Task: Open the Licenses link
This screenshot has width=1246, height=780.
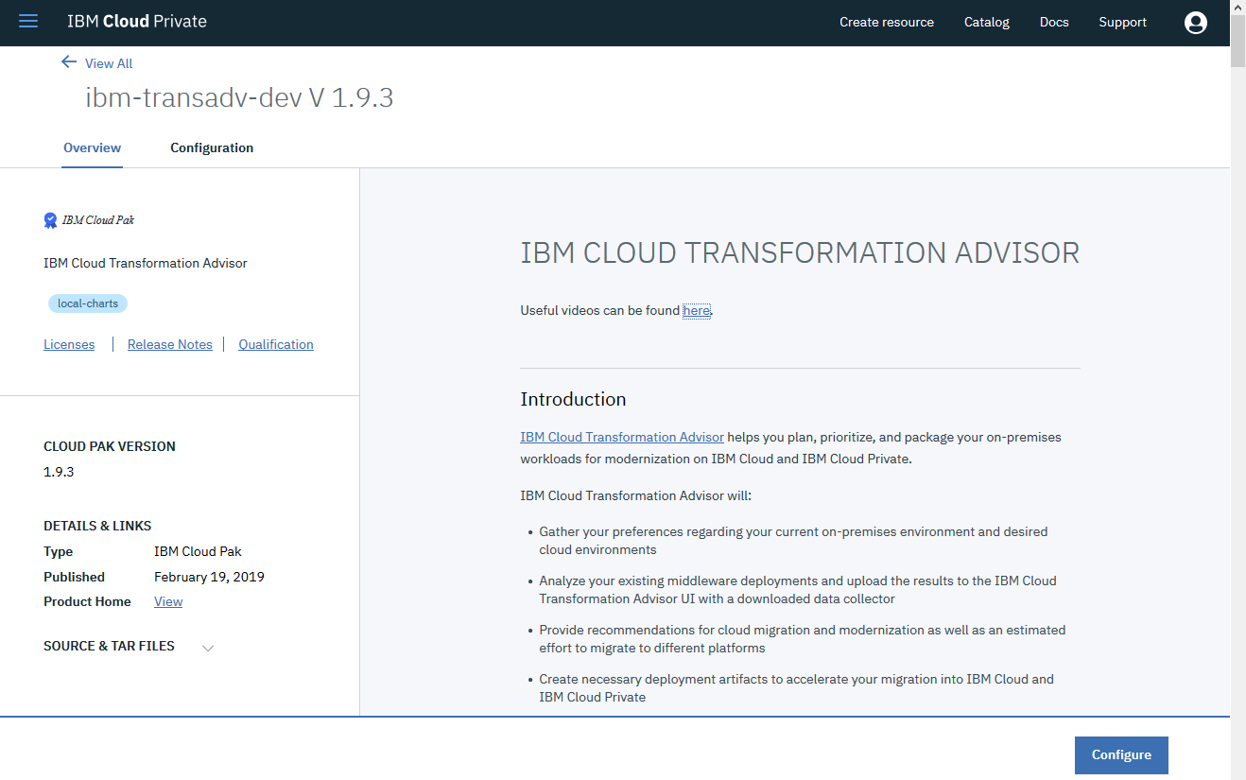Action: coord(68,343)
